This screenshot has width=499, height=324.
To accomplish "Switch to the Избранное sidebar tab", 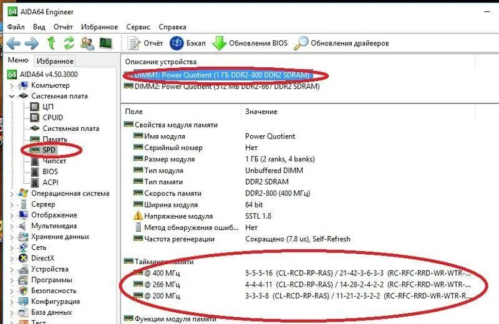I will pyautogui.click(x=55, y=60).
